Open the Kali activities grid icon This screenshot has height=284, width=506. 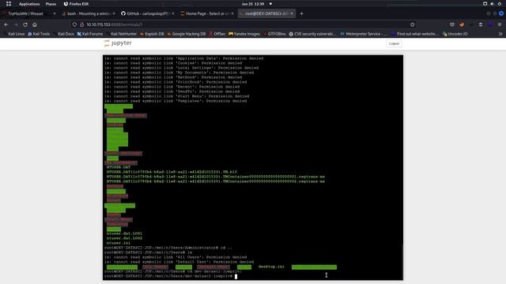tap(9, 4)
